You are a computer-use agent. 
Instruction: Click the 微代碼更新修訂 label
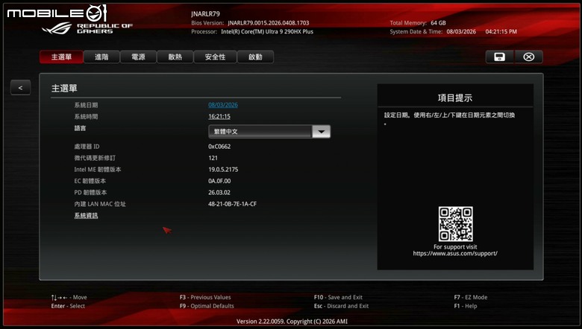click(x=95, y=158)
